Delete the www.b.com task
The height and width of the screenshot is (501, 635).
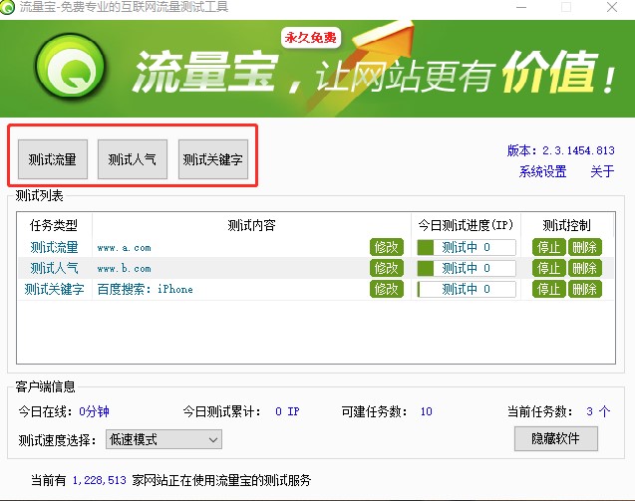pyautogui.click(x=585, y=268)
